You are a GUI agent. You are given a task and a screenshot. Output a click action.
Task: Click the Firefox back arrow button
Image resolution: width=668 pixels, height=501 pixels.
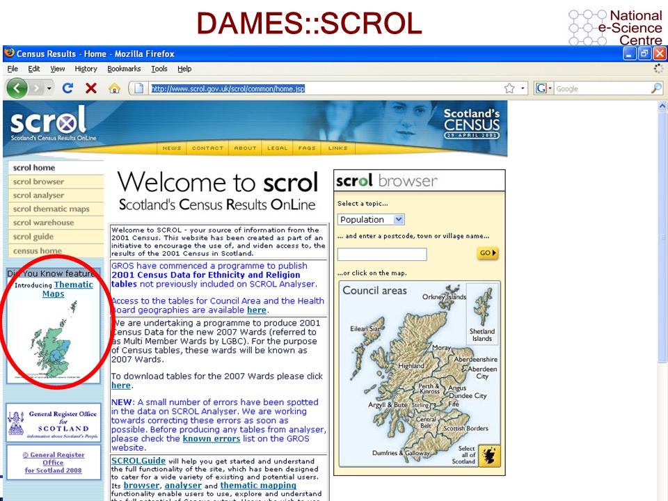coord(17,88)
